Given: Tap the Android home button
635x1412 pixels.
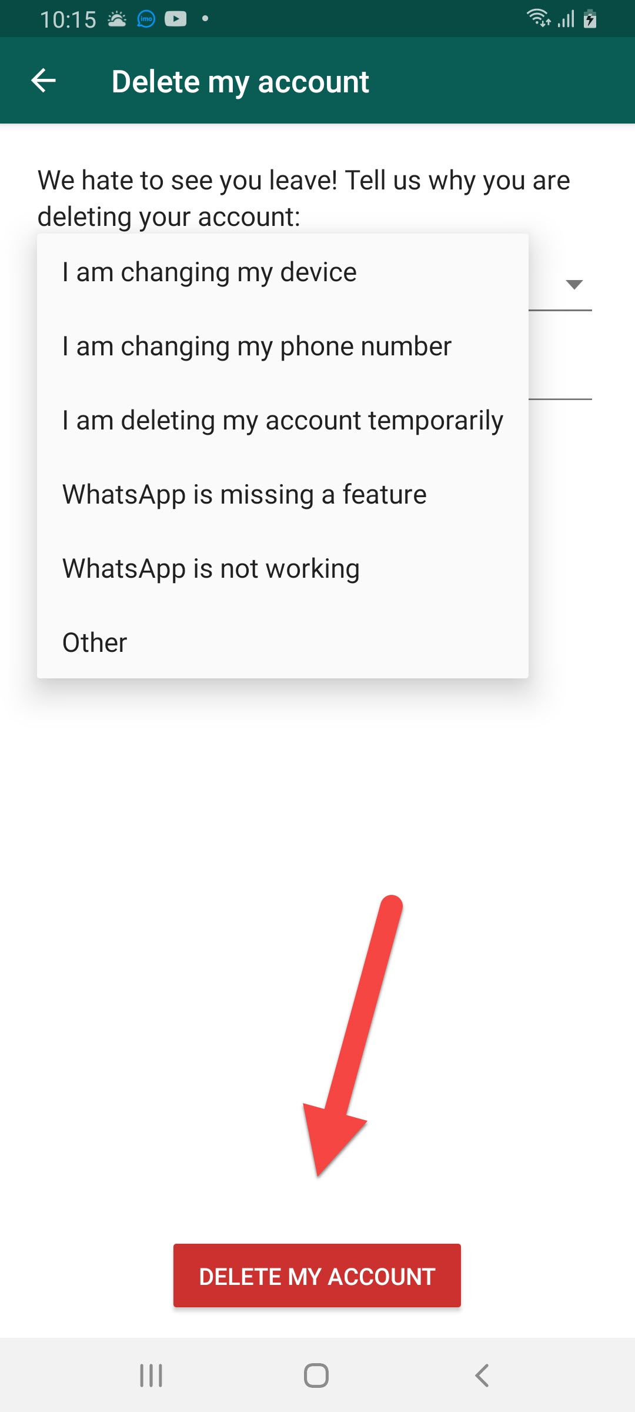Looking at the screenshot, I should tap(316, 1376).
